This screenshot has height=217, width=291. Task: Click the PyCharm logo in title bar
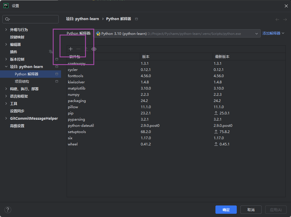pyautogui.click(x=6, y=6)
